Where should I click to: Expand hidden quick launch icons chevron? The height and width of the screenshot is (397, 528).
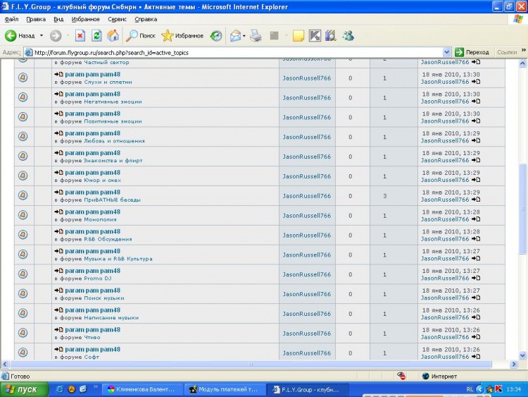[96, 387]
